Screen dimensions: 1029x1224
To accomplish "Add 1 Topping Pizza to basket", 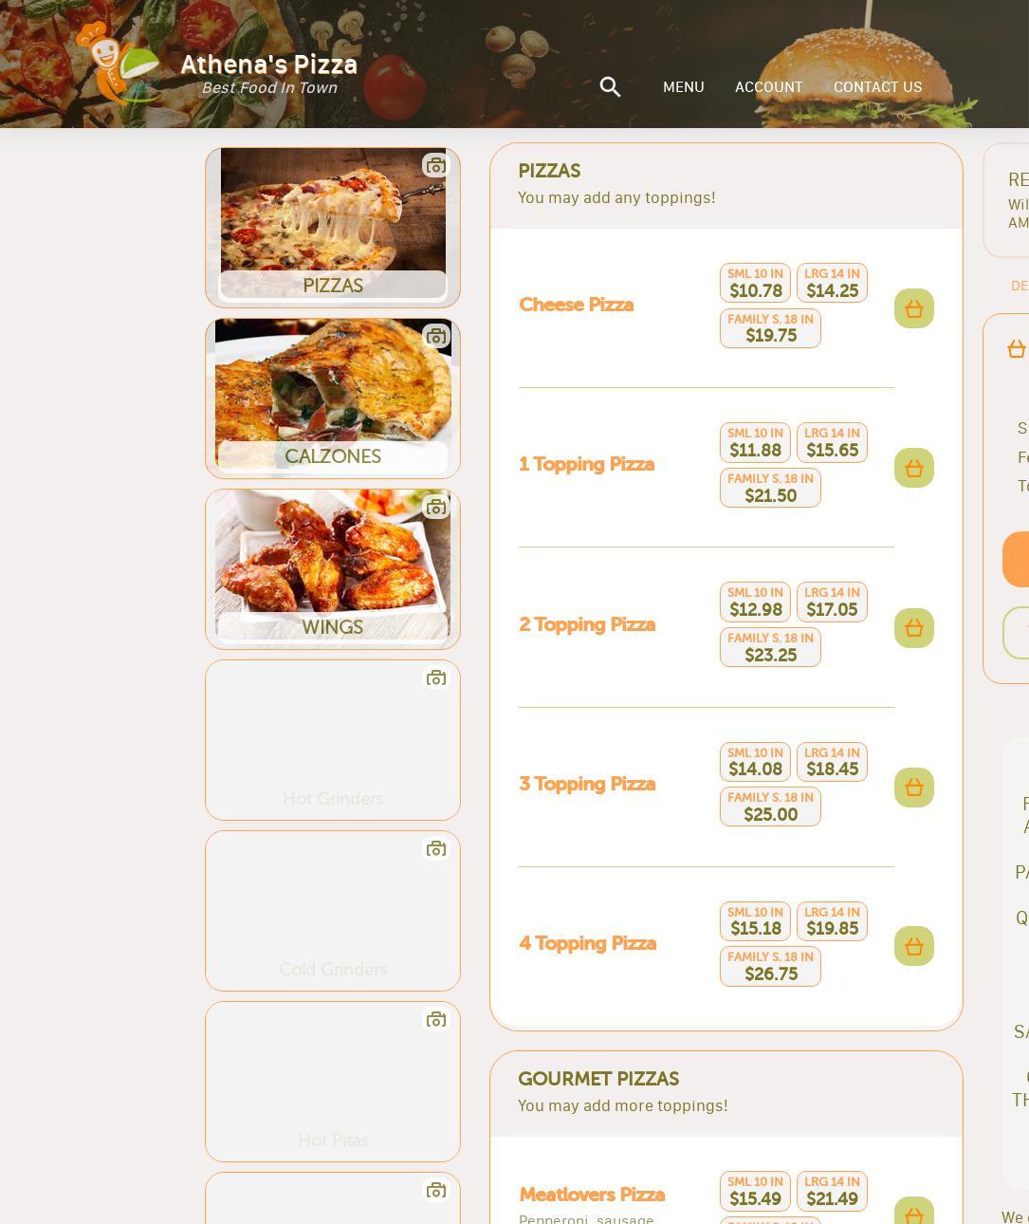I will pyautogui.click(x=914, y=468).
